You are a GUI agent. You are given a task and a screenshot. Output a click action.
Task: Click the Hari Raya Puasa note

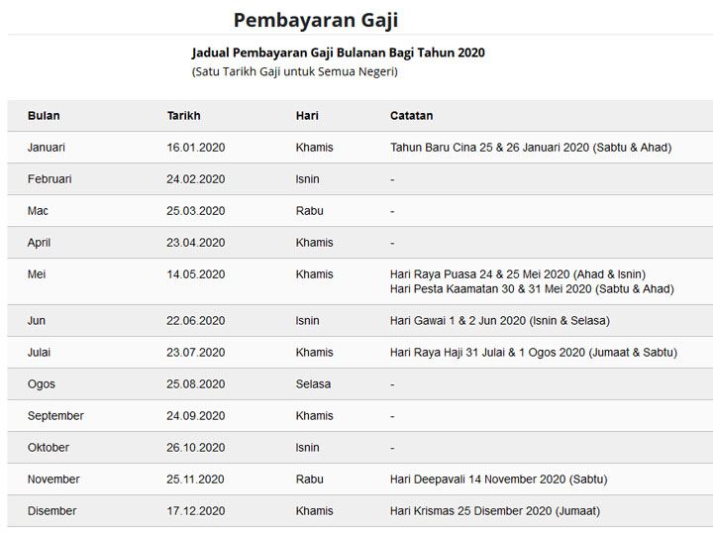coord(518,274)
